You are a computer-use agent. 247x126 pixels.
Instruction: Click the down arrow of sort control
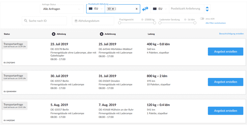[207, 11]
